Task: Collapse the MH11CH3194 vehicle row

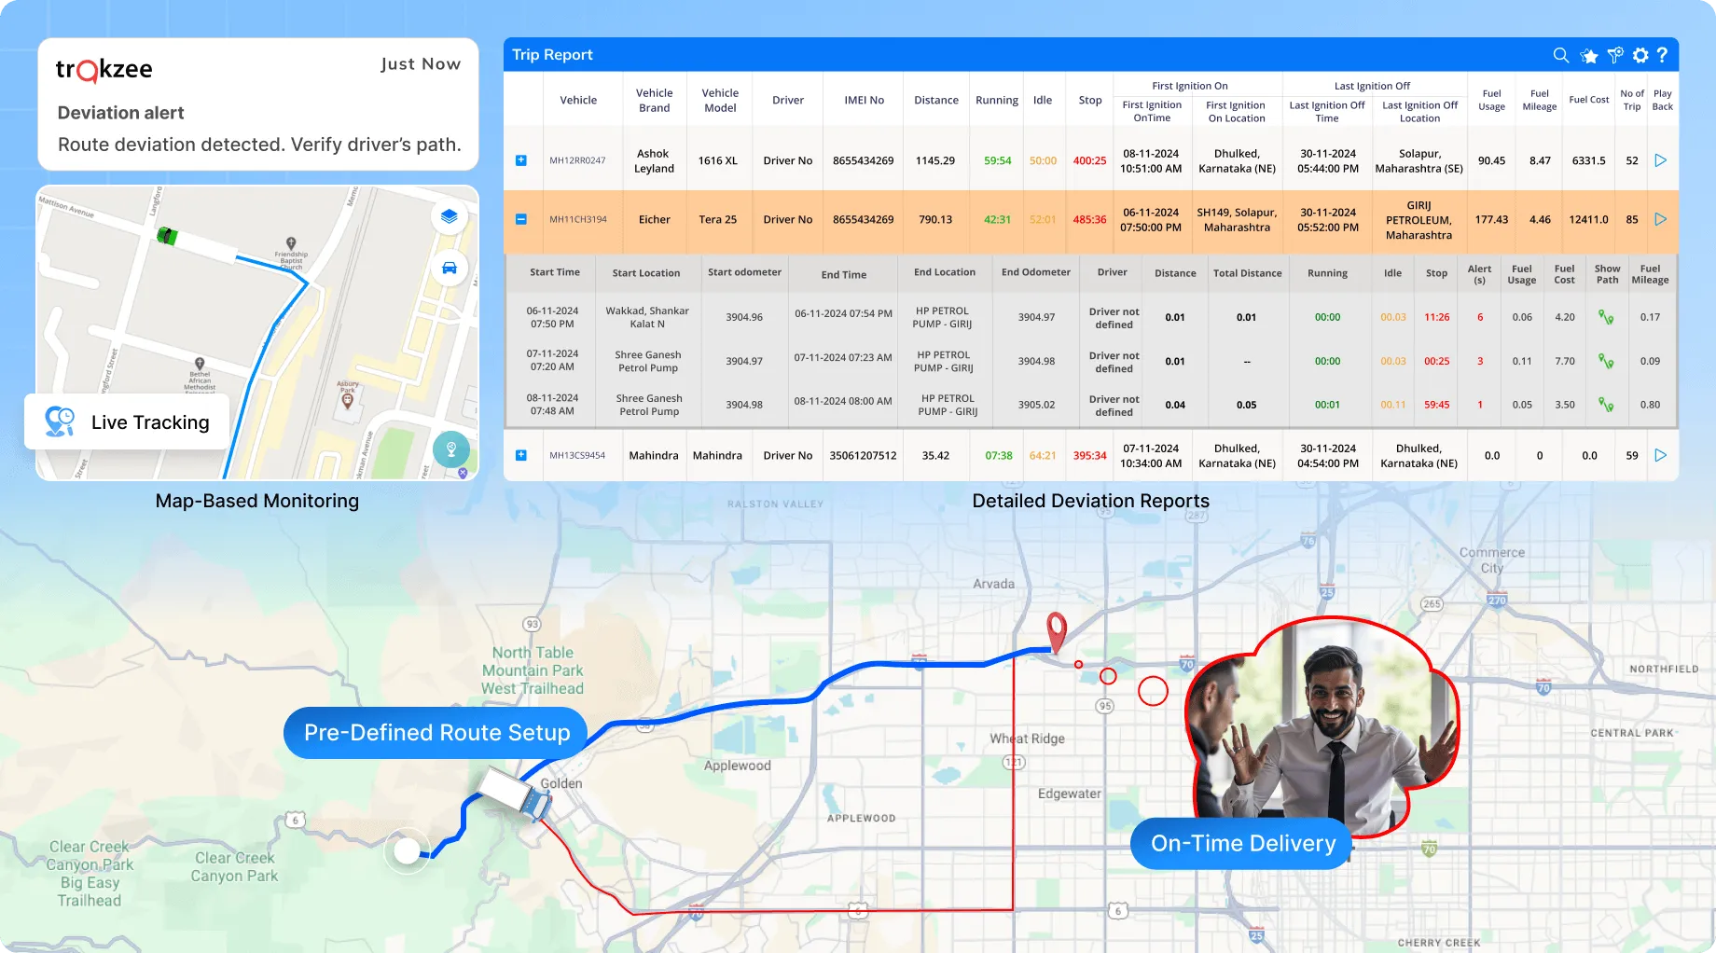Action: point(521,219)
